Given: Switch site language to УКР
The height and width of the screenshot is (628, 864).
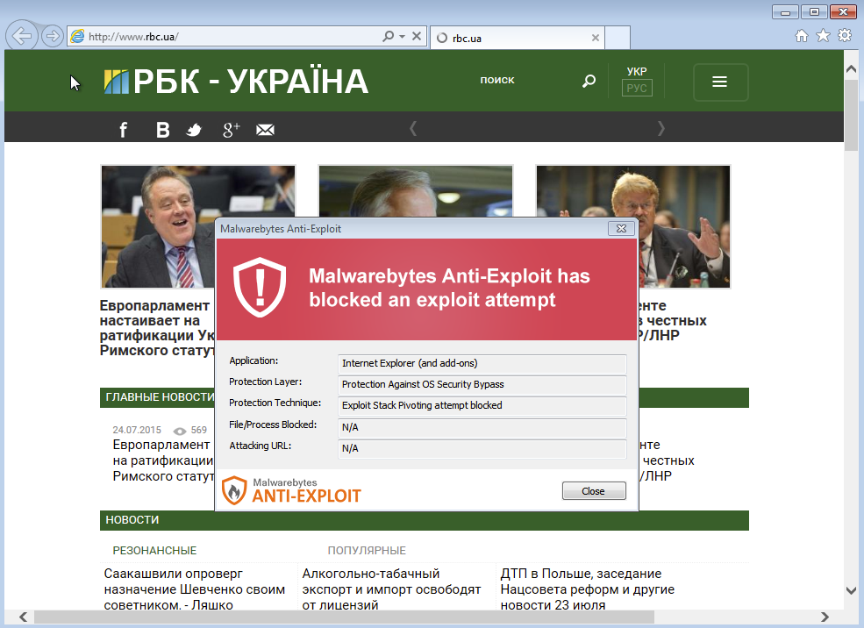Looking at the screenshot, I should coord(637,71).
